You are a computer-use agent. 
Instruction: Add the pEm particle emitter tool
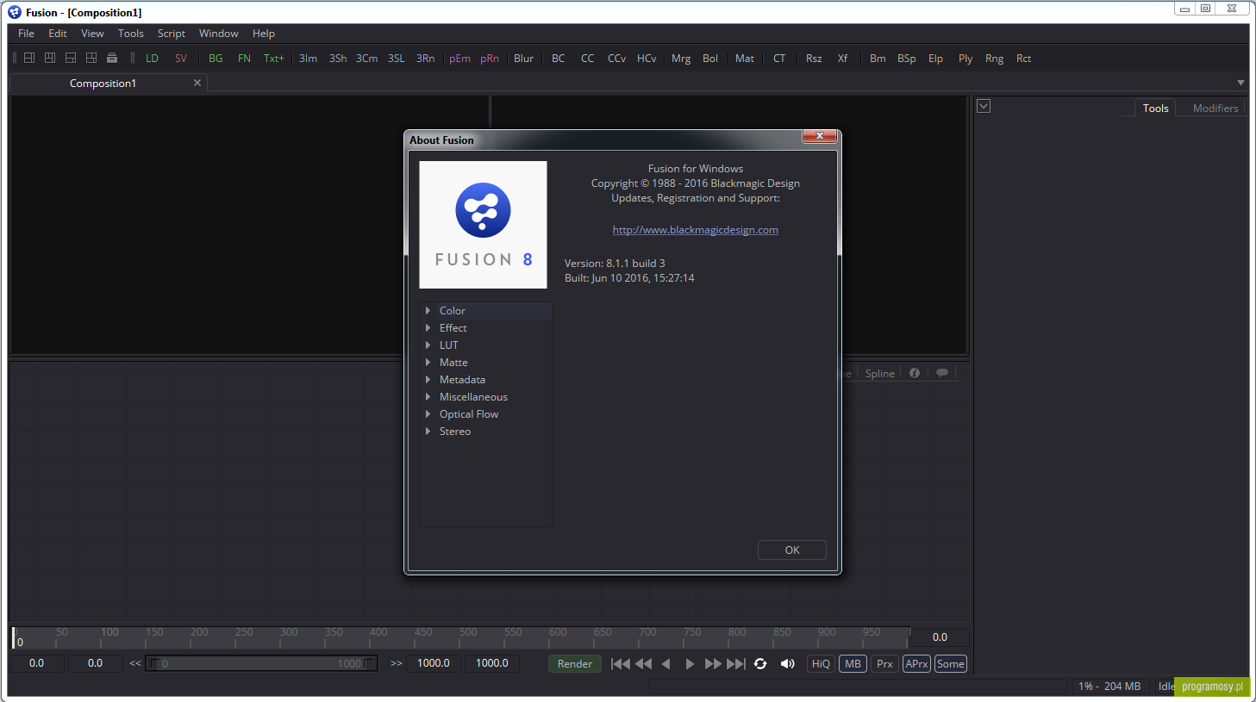[x=459, y=59]
